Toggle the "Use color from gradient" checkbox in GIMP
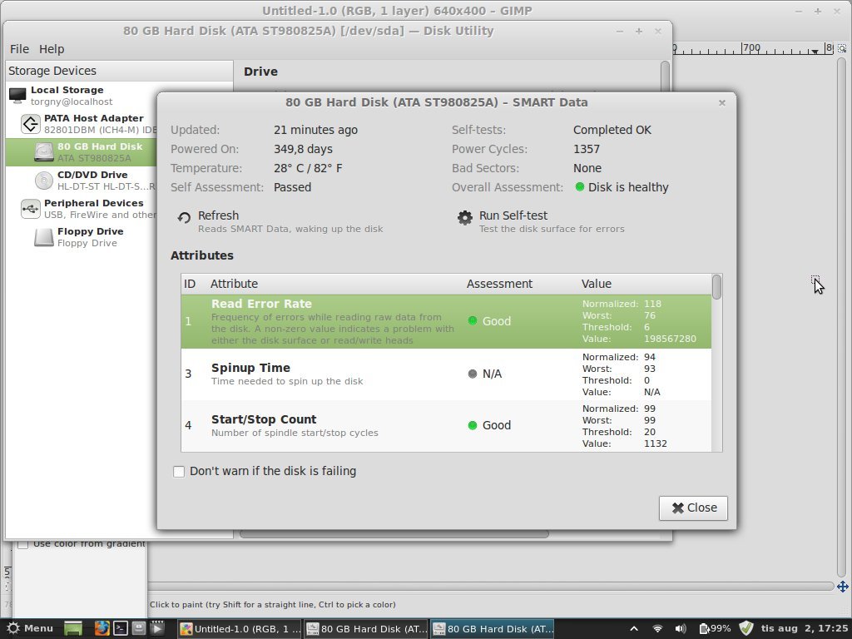This screenshot has height=639, width=852. pyautogui.click(x=22, y=543)
